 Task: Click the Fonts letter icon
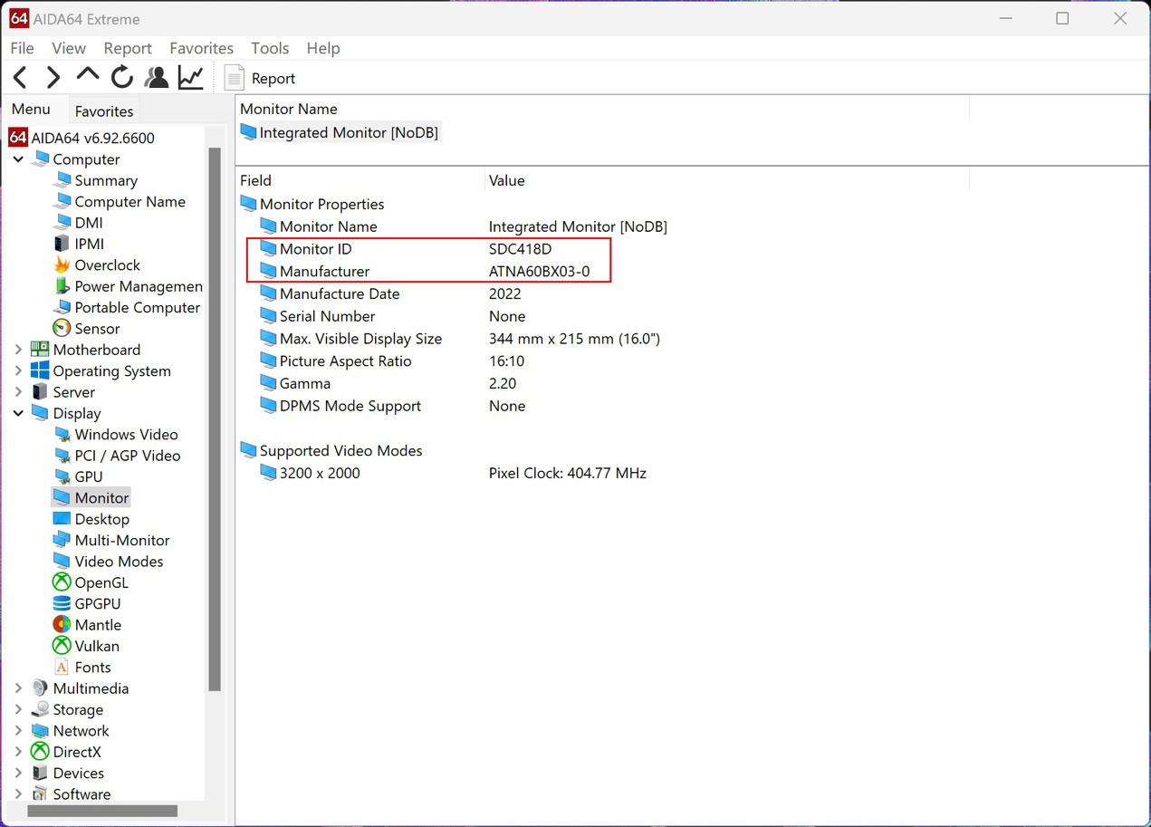point(62,667)
